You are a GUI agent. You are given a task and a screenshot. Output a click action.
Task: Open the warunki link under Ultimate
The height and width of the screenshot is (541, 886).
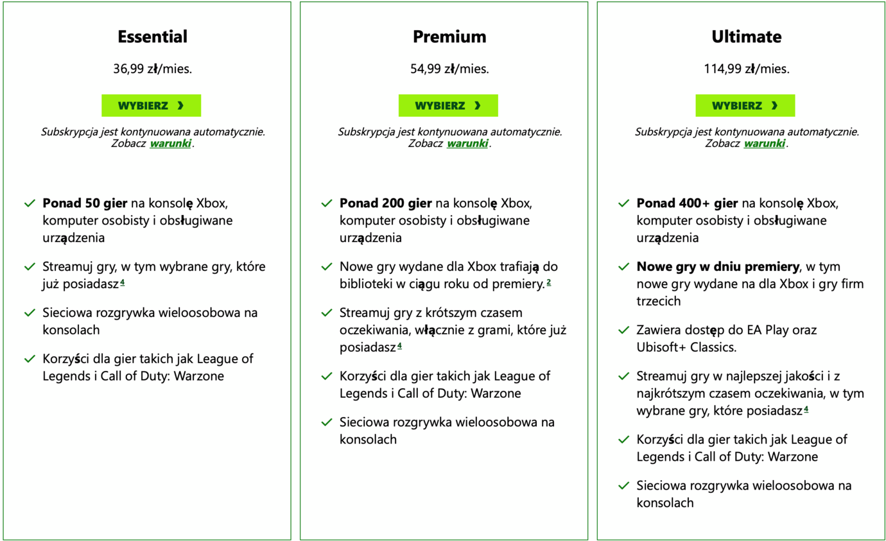tap(764, 144)
